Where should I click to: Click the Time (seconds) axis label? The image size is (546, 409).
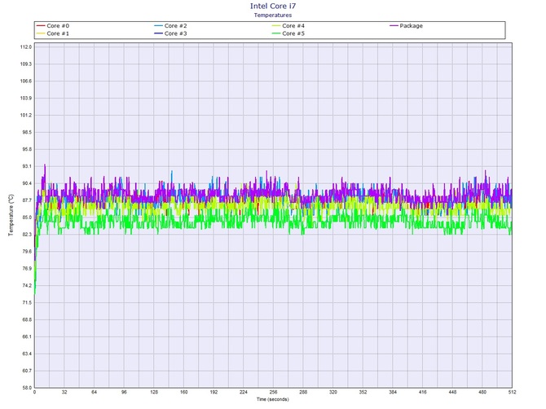point(273,399)
